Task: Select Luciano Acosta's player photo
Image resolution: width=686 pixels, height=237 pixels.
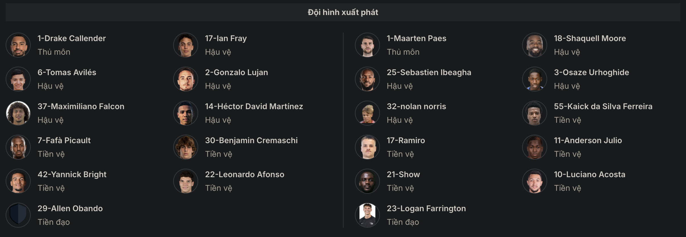Action: point(535,181)
